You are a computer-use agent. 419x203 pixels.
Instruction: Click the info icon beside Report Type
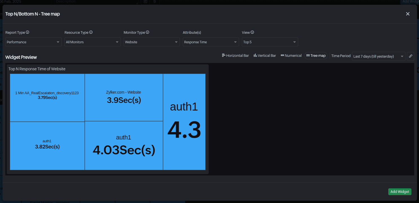pos(28,32)
